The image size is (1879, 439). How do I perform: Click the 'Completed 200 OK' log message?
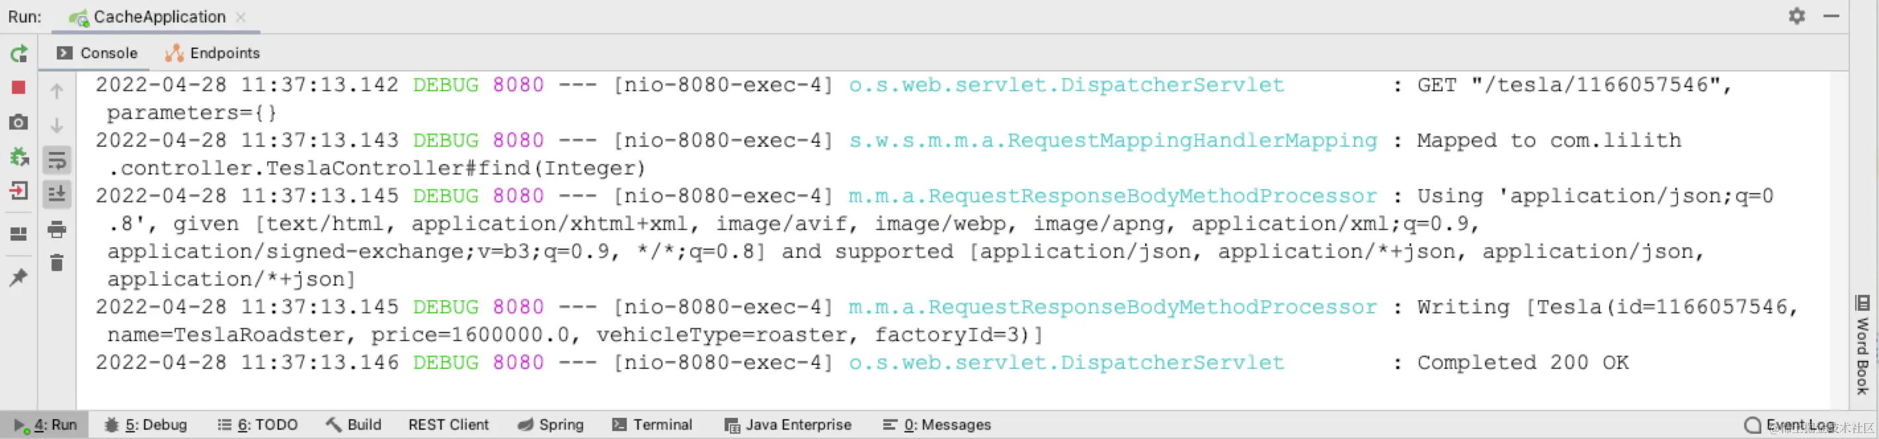1523,362
